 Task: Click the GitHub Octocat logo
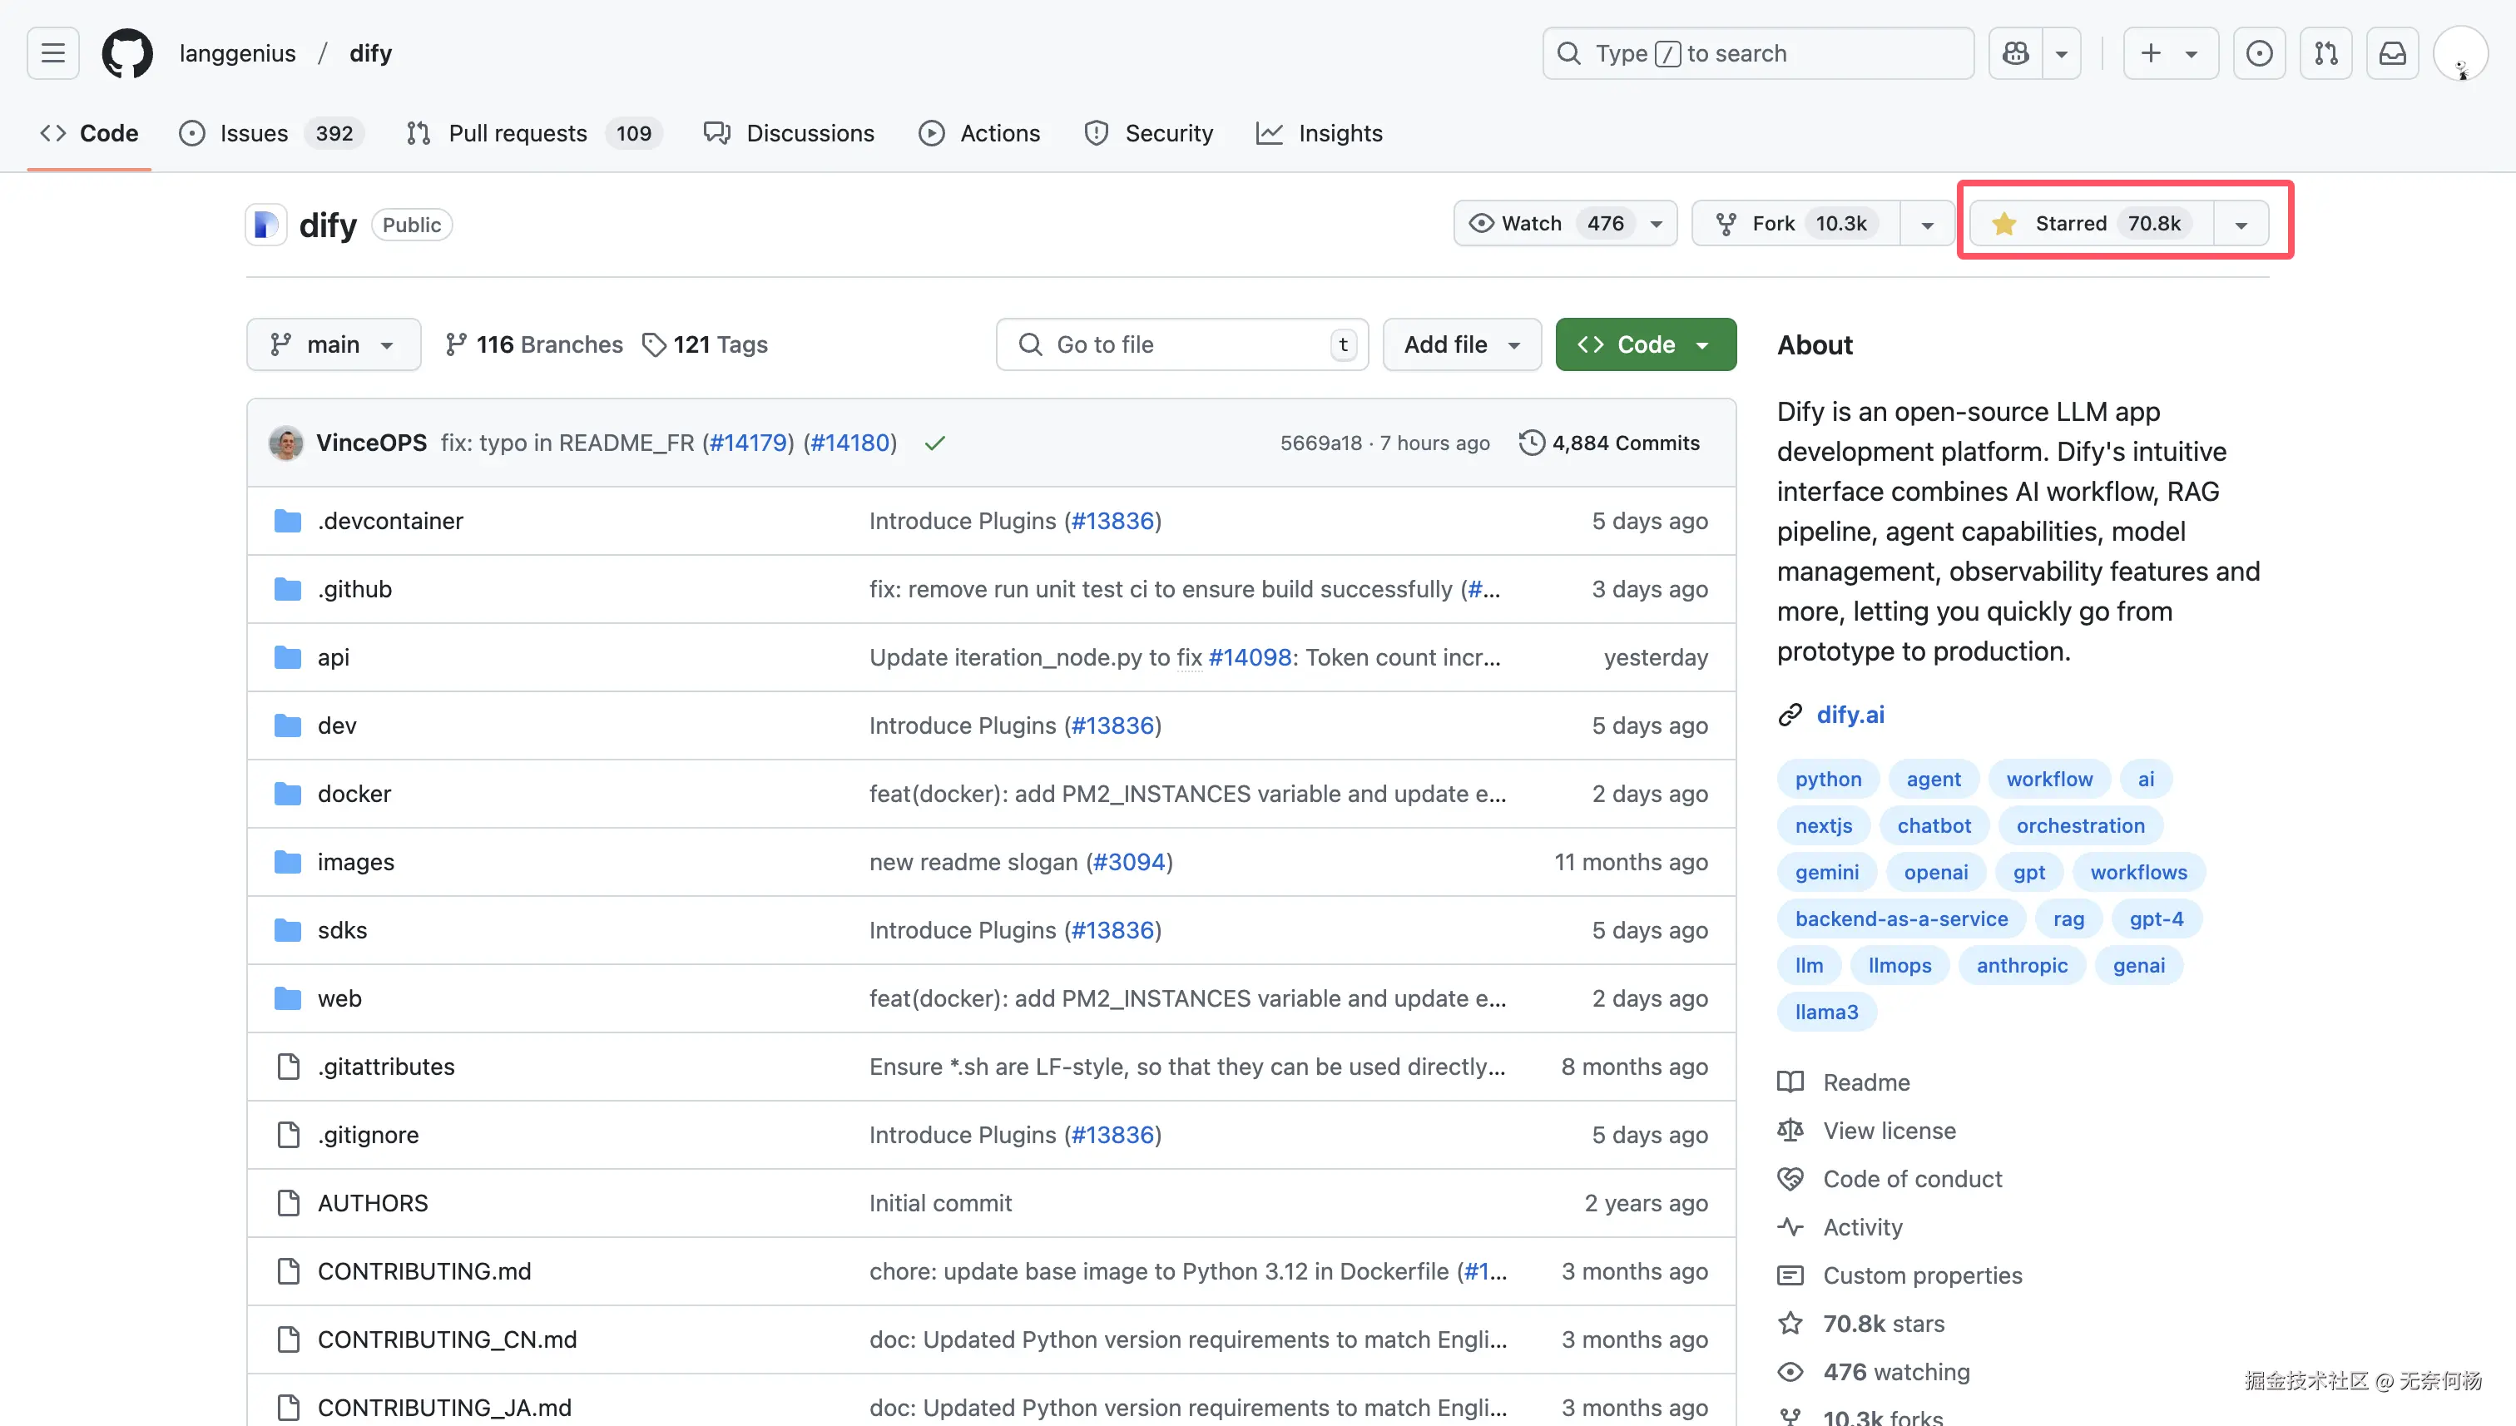tap(127, 53)
